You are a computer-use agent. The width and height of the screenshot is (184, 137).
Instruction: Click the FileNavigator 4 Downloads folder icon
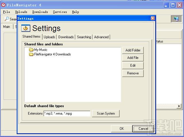(x=31, y=54)
